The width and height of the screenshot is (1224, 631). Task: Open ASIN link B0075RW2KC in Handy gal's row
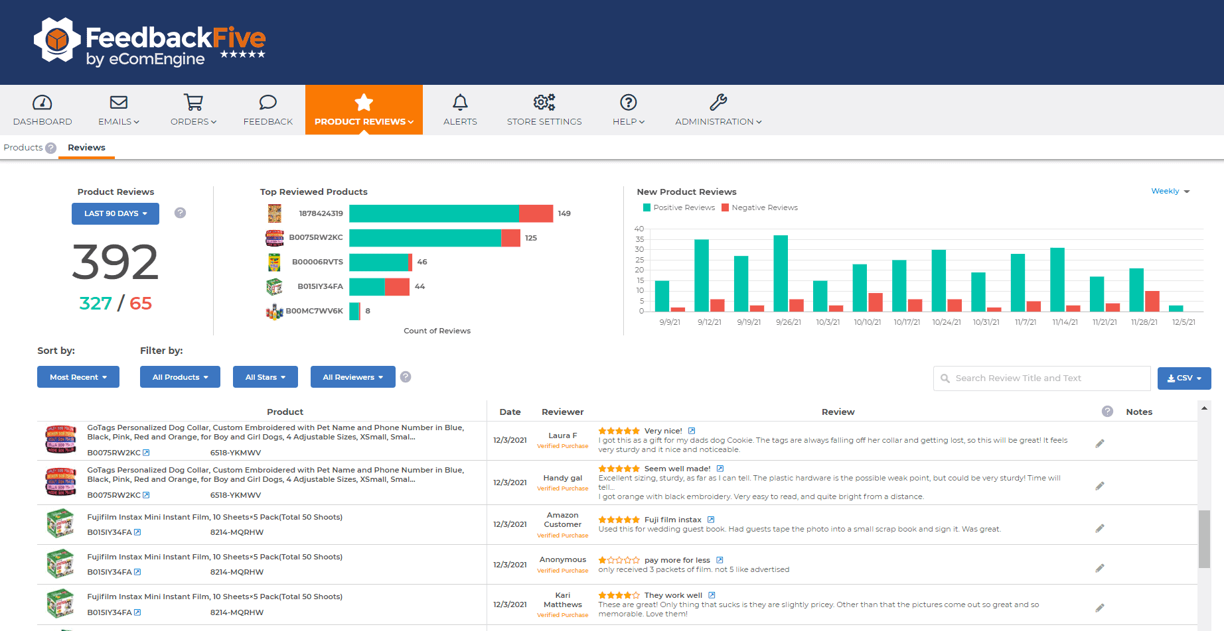118,495
